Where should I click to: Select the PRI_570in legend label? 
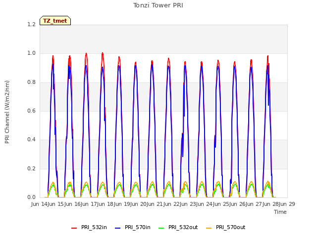click(138, 227)
